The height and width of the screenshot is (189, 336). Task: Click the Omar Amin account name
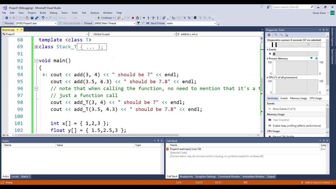coord(319,13)
